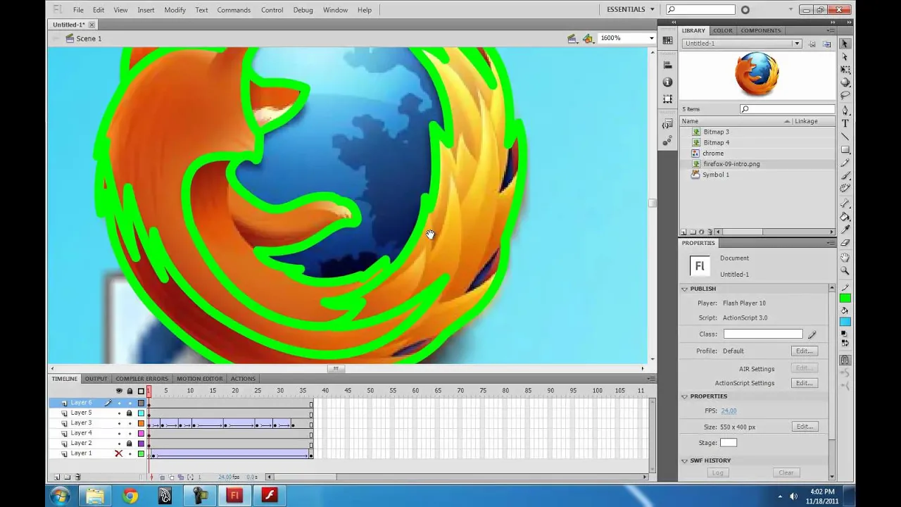The width and height of the screenshot is (901, 507).
Task: Toggle lock all layers header icon
Action: [x=130, y=391]
